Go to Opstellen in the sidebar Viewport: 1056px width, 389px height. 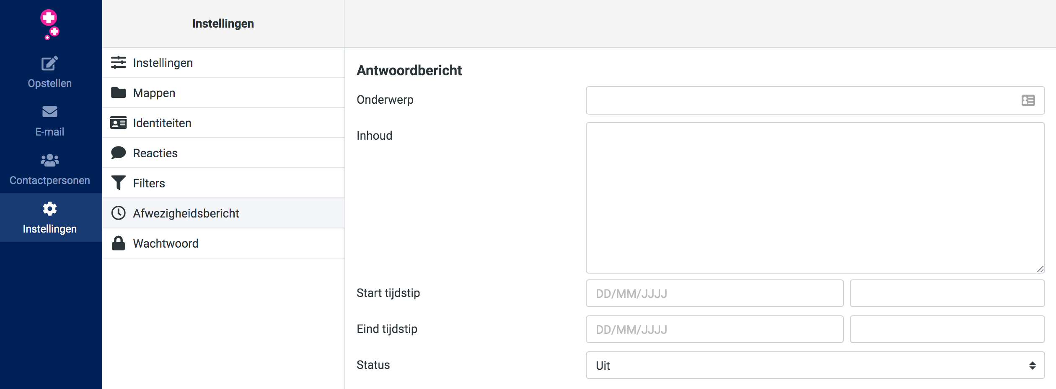pyautogui.click(x=51, y=72)
